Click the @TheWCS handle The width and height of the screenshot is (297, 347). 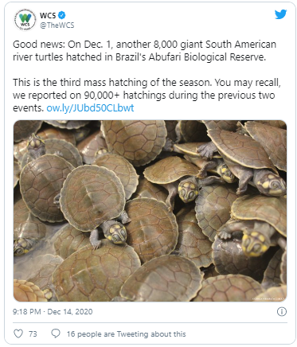click(57, 25)
